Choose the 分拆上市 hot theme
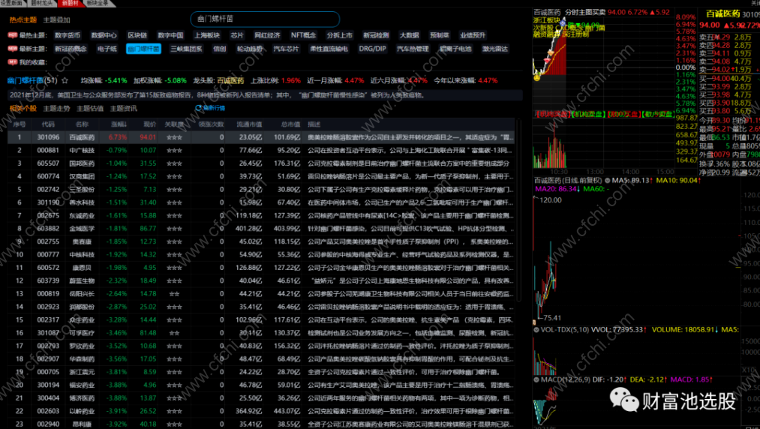The width and height of the screenshot is (760, 429). pos(340,35)
